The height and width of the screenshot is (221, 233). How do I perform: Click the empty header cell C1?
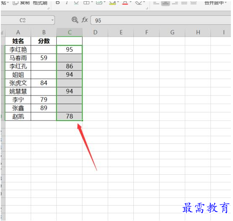pos(69,41)
